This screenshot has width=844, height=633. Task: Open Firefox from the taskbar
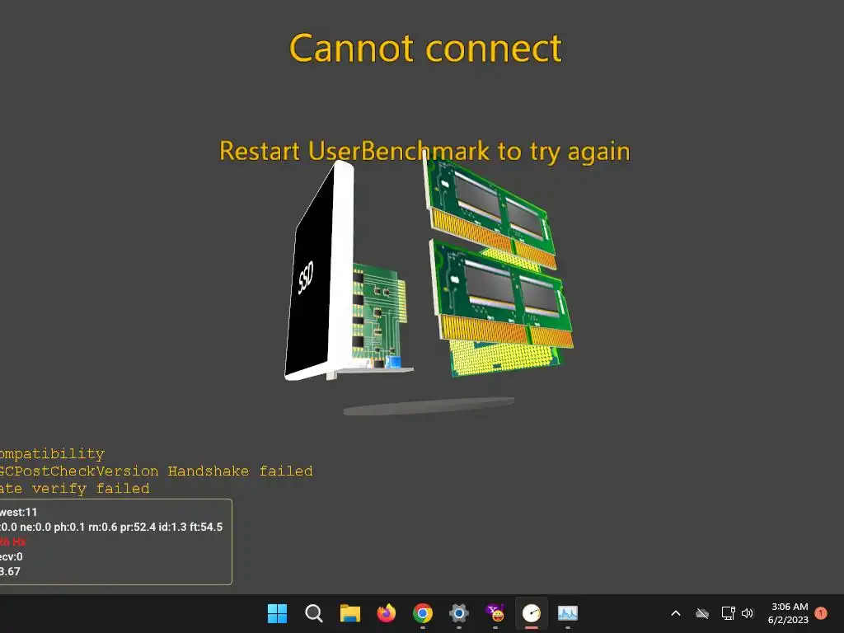[386, 613]
